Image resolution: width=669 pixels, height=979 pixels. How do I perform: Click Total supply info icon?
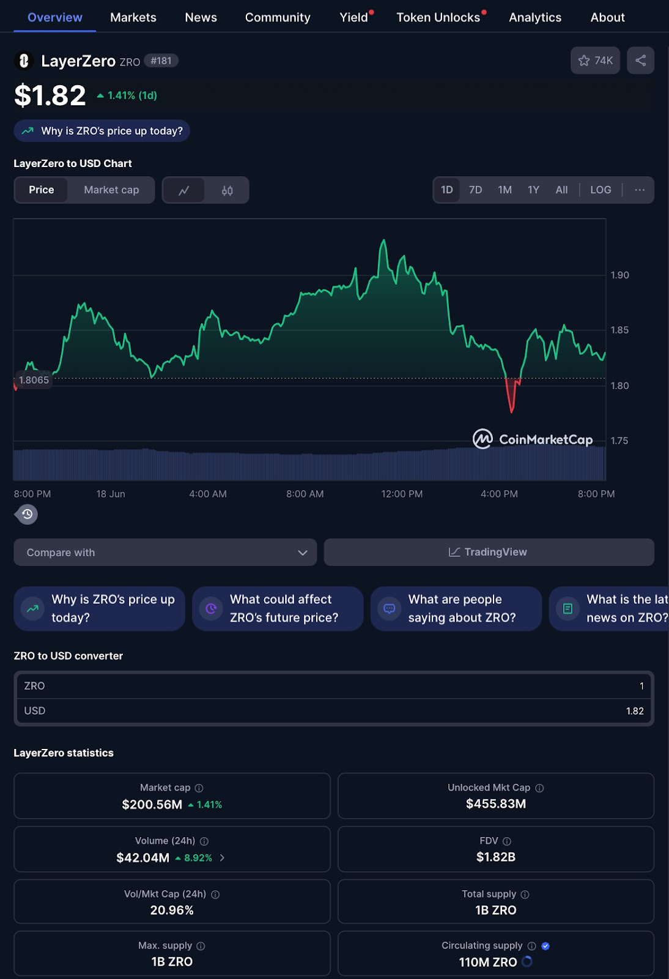click(x=525, y=895)
